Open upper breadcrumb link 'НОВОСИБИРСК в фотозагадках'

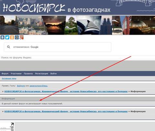[x=66, y=91]
